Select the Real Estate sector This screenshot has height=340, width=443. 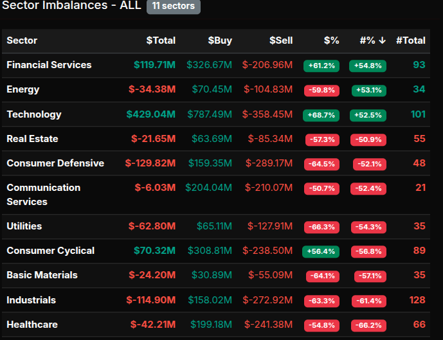pyautogui.click(x=32, y=139)
